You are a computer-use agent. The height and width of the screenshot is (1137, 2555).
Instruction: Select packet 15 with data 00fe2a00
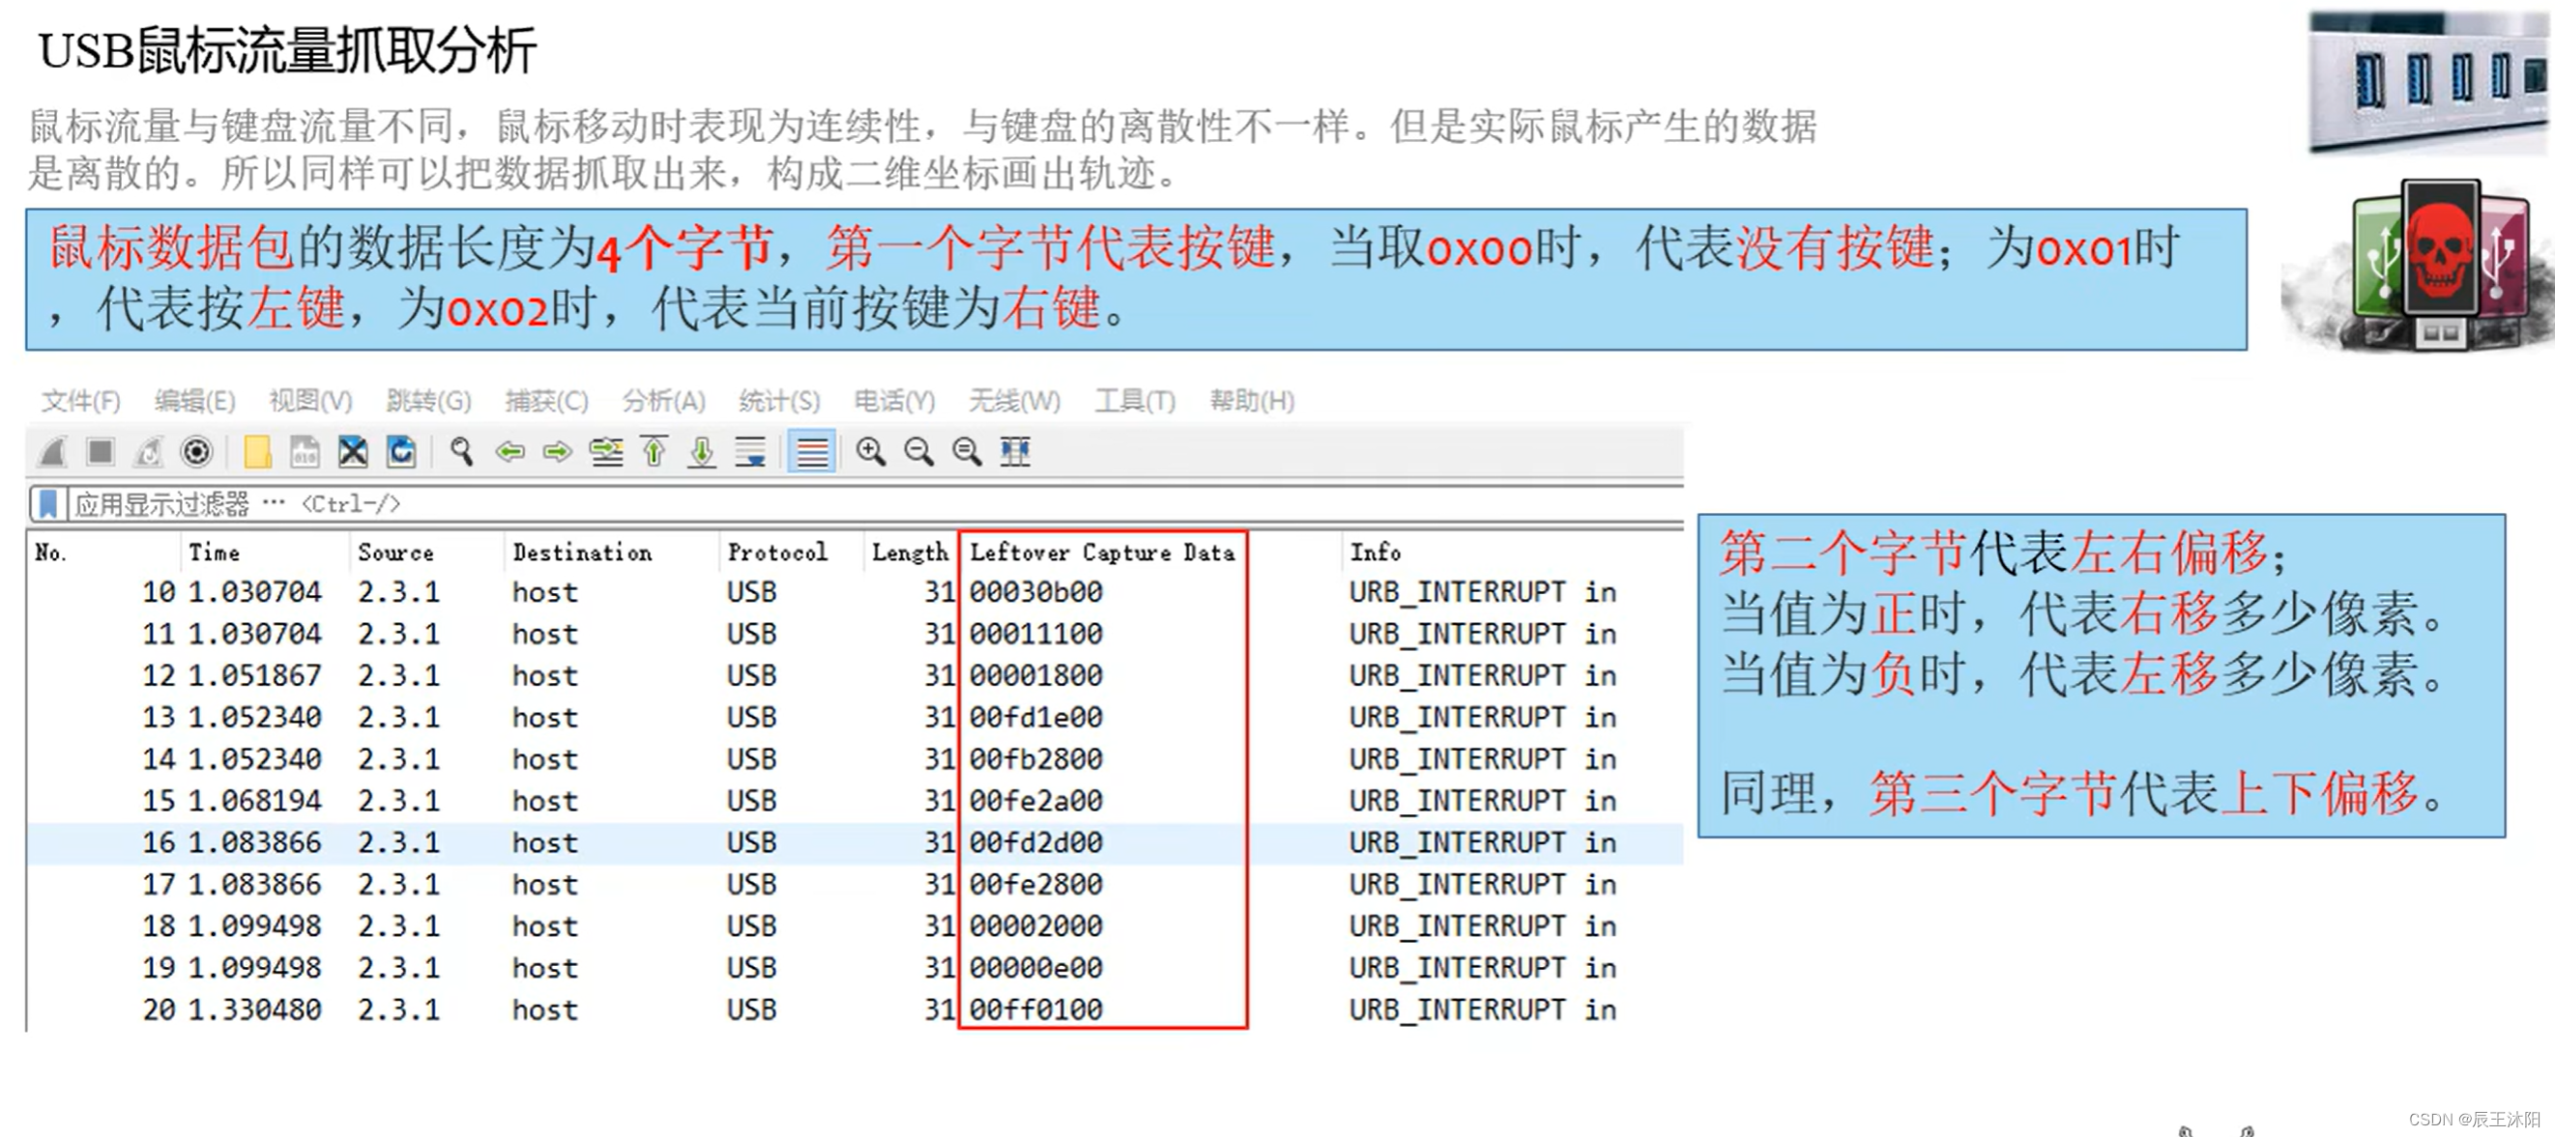[855, 801]
